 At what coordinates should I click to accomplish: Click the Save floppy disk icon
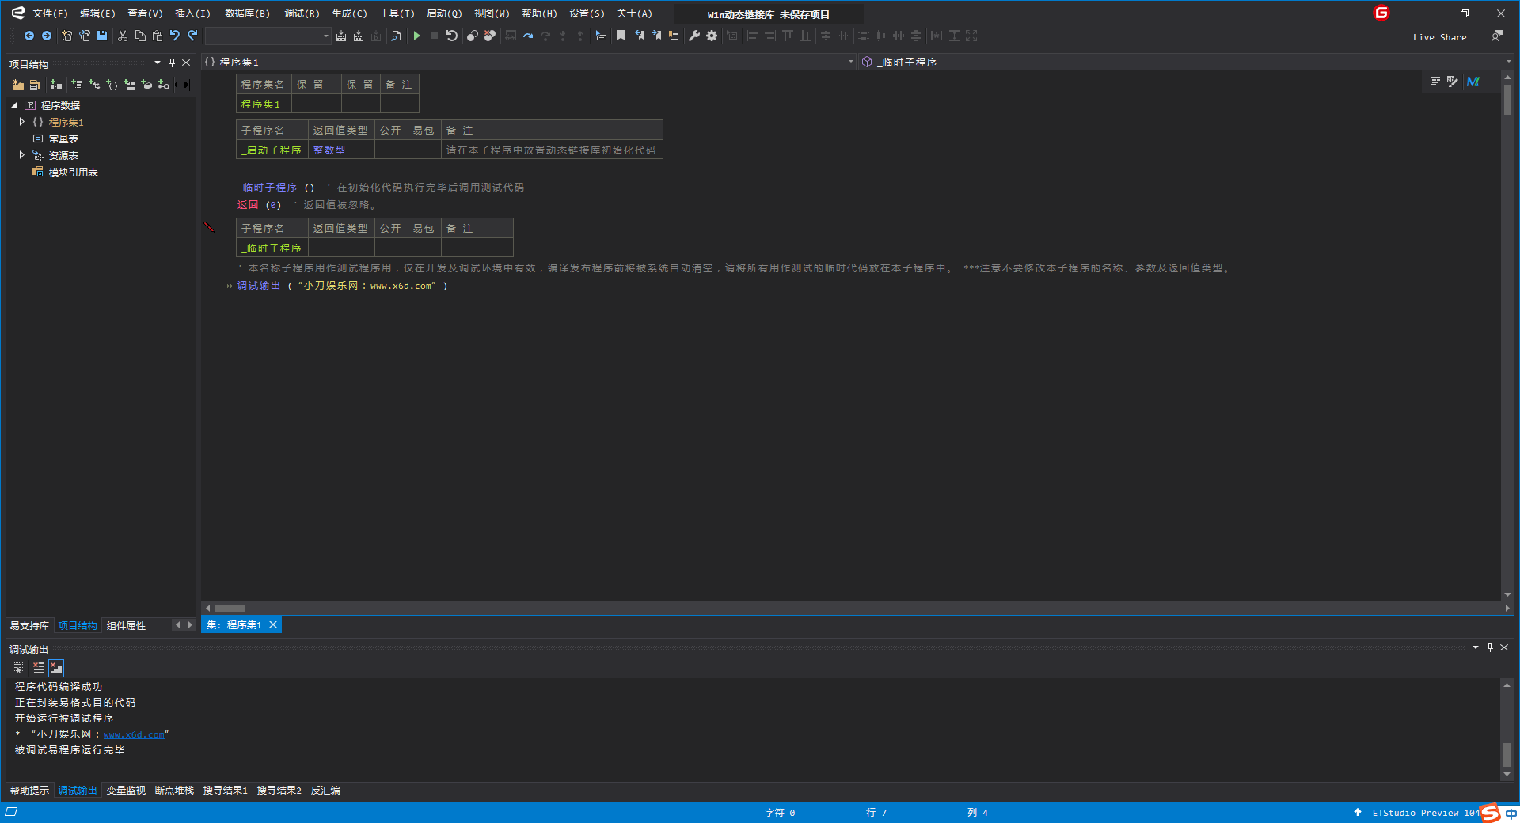[x=102, y=36]
